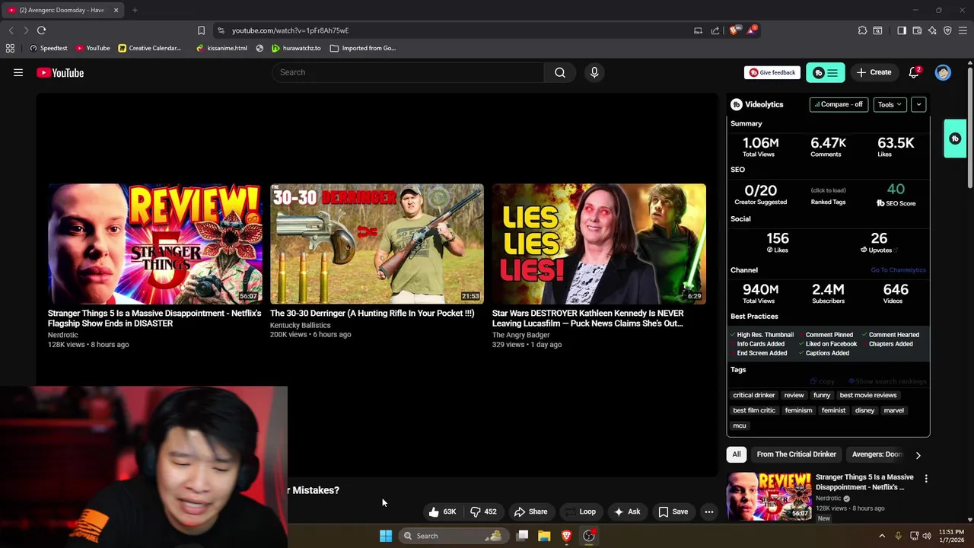
Task: Open the bookmarks apps grid icon
Action: (x=10, y=48)
